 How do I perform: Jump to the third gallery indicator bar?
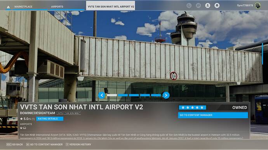pos(134,95)
